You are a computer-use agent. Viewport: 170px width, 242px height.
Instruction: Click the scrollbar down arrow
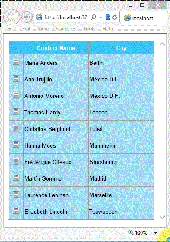162,217
